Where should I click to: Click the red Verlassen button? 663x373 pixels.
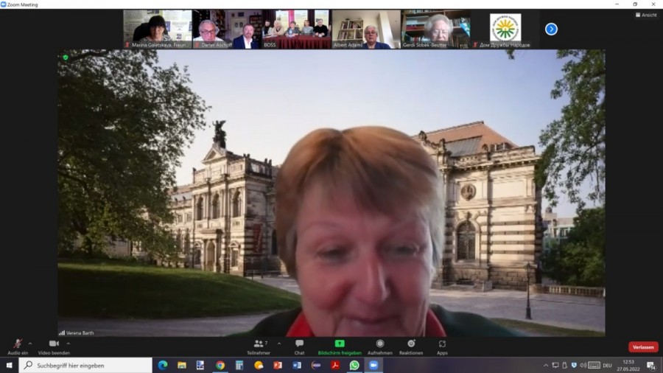tap(643, 347)
